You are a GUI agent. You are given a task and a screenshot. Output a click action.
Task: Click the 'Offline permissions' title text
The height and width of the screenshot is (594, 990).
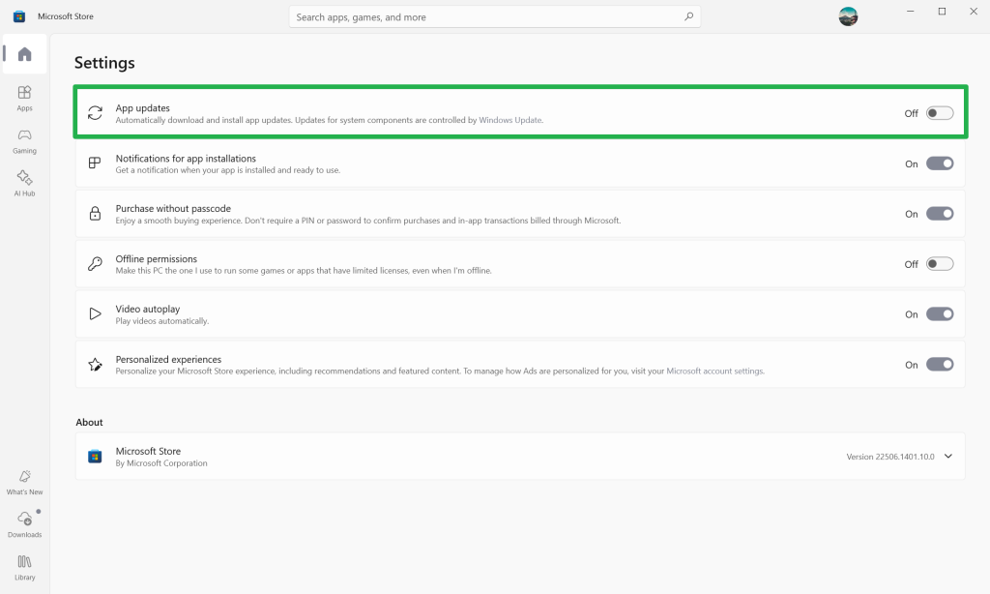(156, 259)
